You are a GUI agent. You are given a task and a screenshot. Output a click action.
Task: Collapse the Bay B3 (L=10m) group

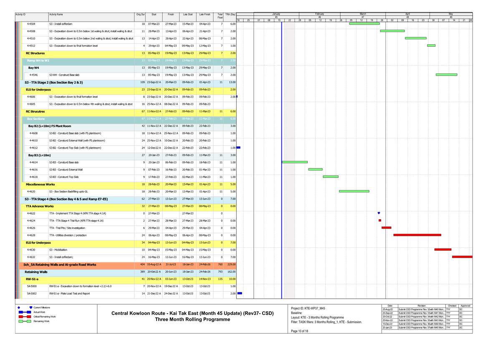click(40, 155)
